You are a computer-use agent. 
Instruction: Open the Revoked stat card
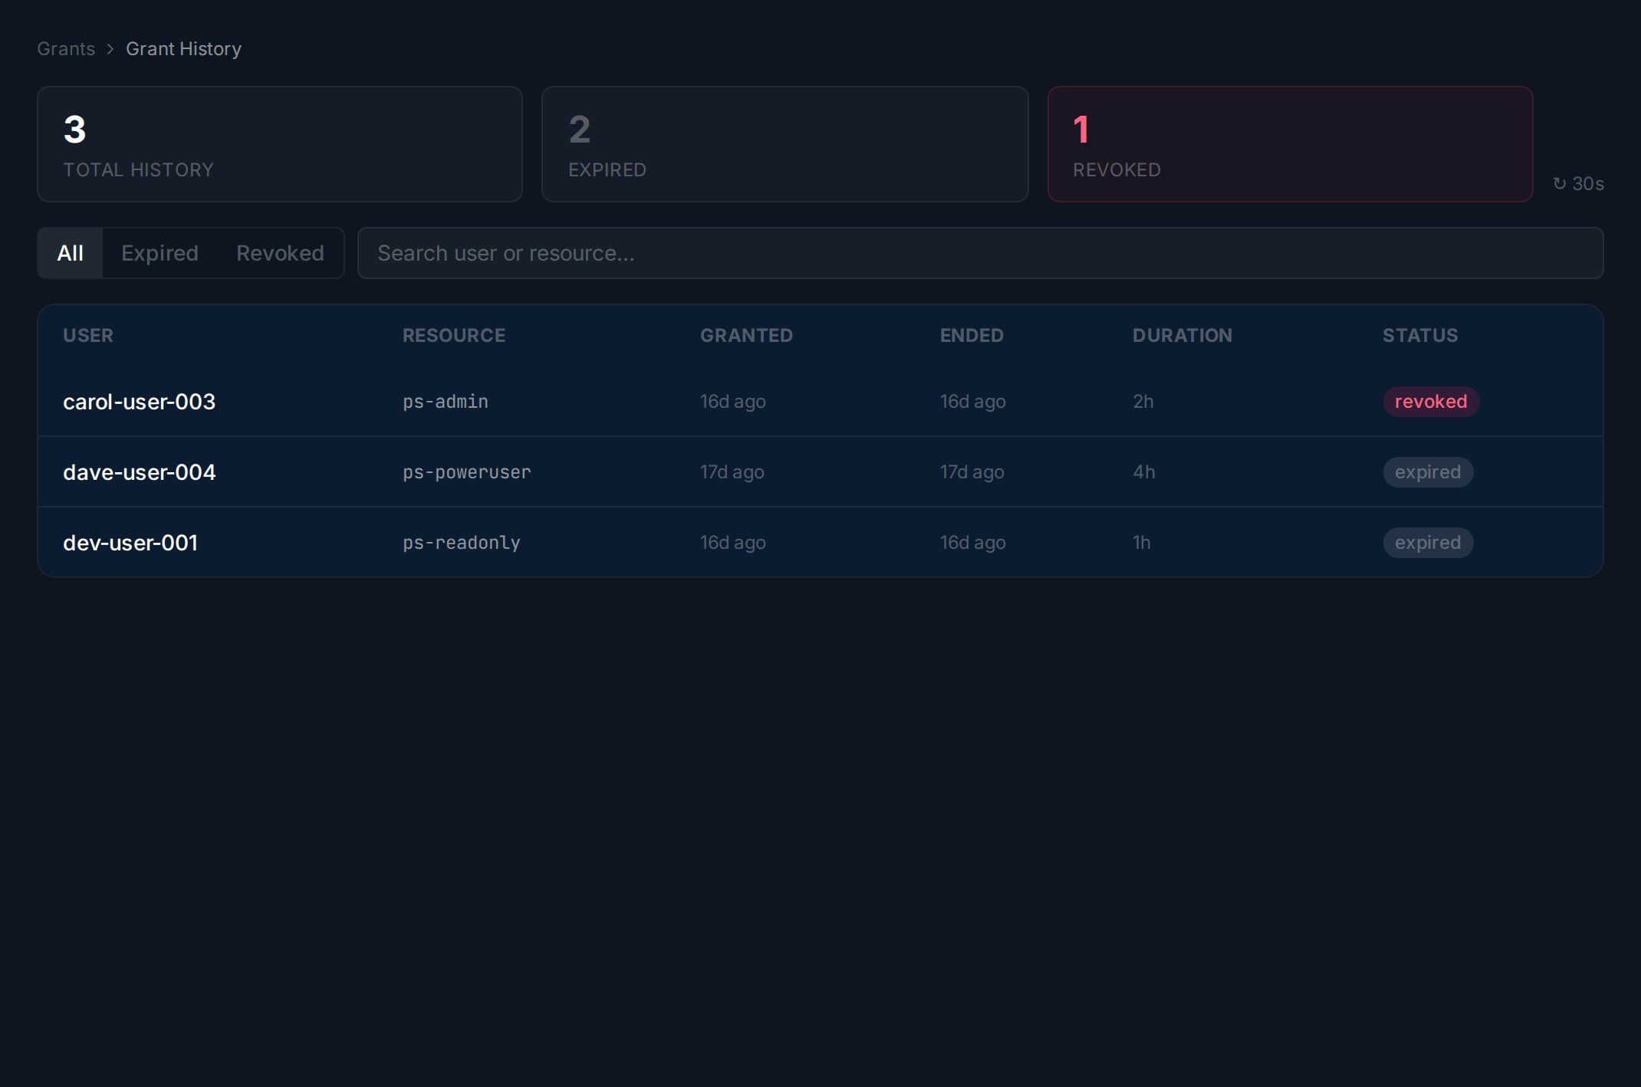click(1290, 144)
